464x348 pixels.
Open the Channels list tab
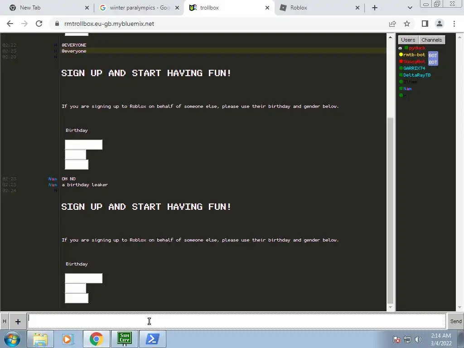(431, 40)
